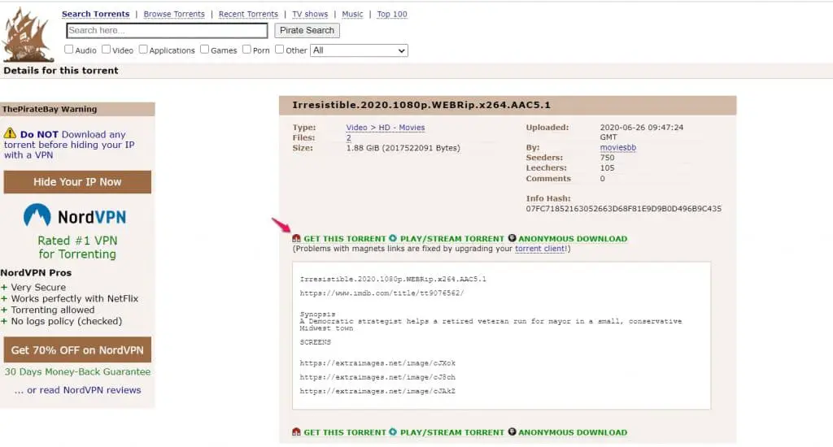This screenshot has width=833, height=447.
Task: Click the magnet icon below the description box
Action: pos(297,432)
